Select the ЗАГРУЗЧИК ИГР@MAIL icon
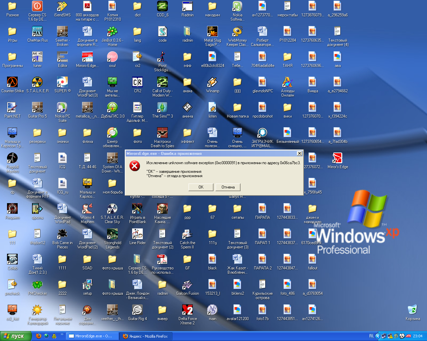This screenshot has width=427, height=341. click(263, 137)
